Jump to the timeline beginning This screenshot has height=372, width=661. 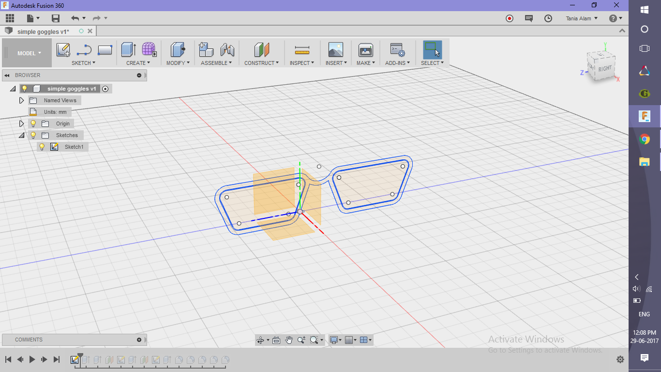click(x=8, y=359)
